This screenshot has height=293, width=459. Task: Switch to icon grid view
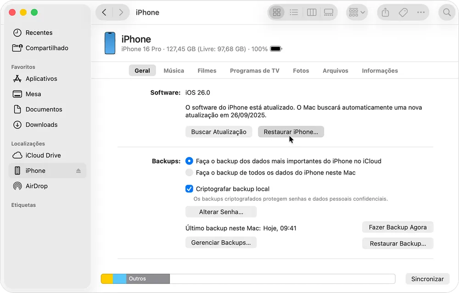tap(277, 12)
